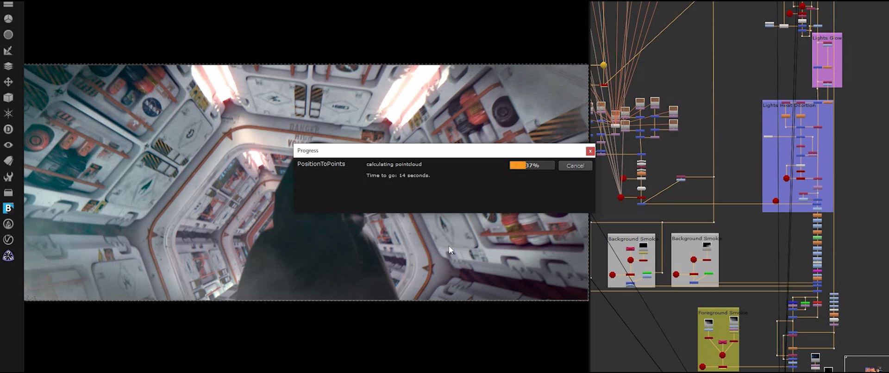Open the Deep nodes D icon

pos(8,129)
